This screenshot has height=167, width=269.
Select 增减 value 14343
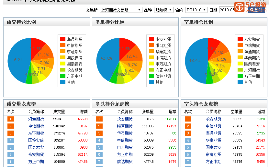260,140
